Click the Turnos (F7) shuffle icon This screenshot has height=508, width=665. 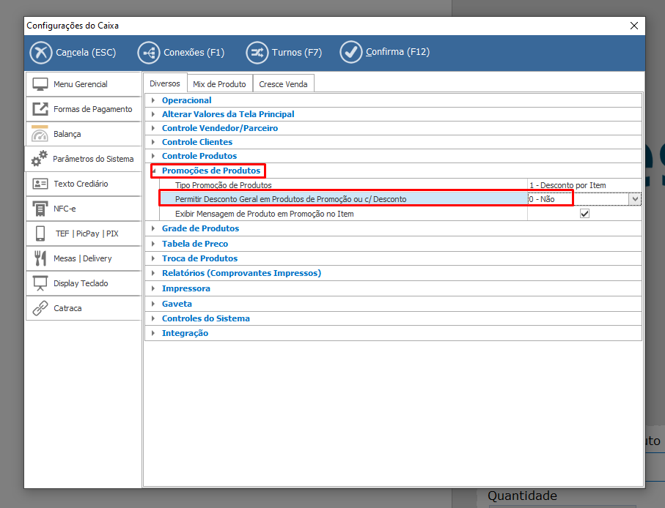pyautogui.click(x=257, y=53)
